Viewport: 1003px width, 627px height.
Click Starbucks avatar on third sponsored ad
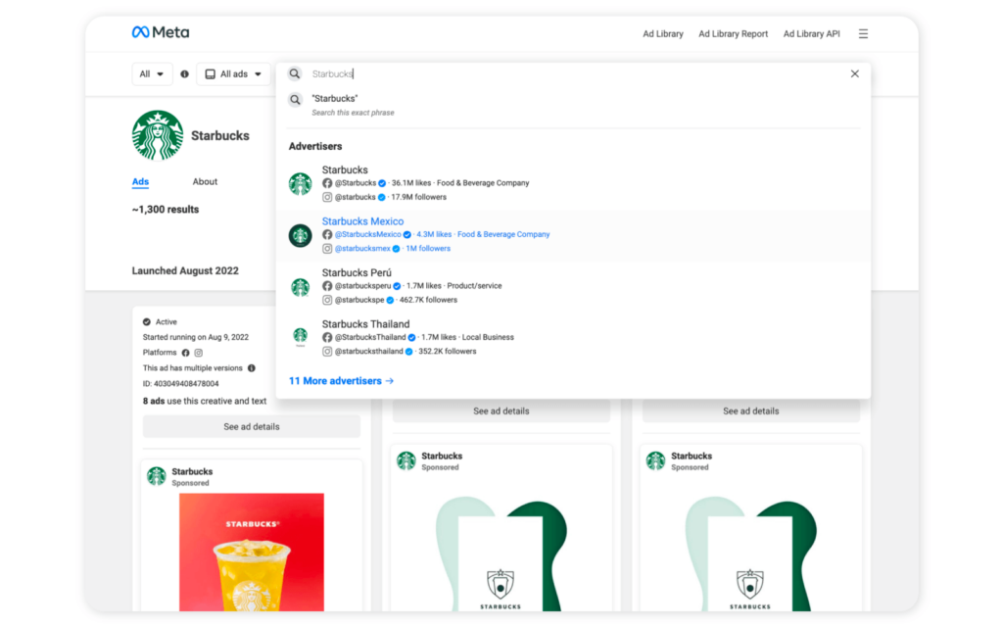pos(655,460)
